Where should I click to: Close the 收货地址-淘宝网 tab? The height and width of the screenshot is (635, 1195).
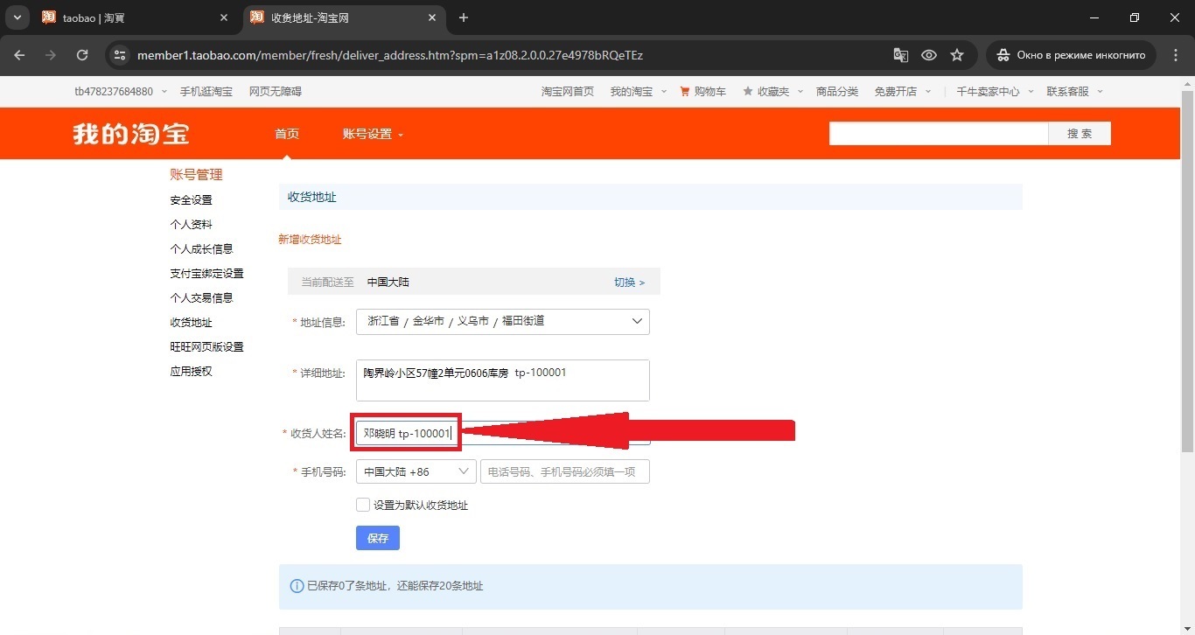(x=430, y=17)
